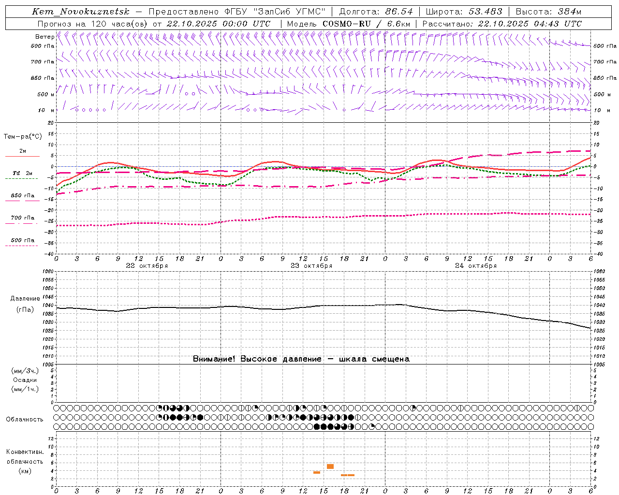Click the (мм/3ч.) precipitation unit label
This screenshot has height=495, width=619.
pos(25,371)
